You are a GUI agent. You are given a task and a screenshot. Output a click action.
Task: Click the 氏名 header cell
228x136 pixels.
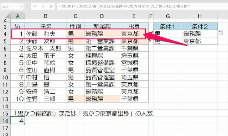click(x=46, y=26)
